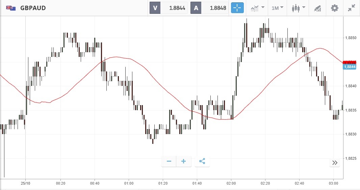Open the candlestick chart type dropdown
The width and height of the screenshot is (360, 190).
pyautogui.click(x=299, y=8)
